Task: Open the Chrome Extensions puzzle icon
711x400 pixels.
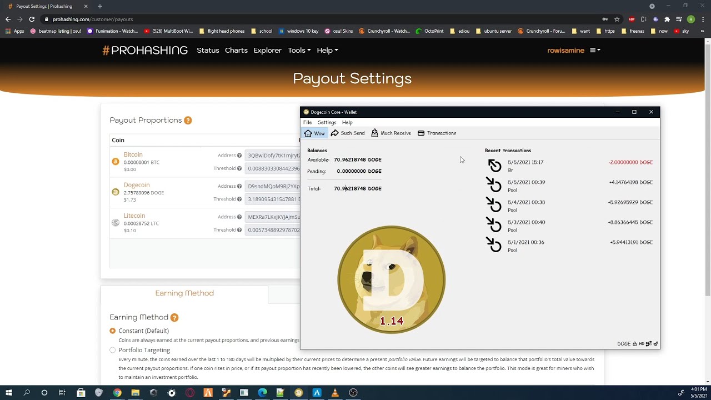Action: [x=667, y=19]
